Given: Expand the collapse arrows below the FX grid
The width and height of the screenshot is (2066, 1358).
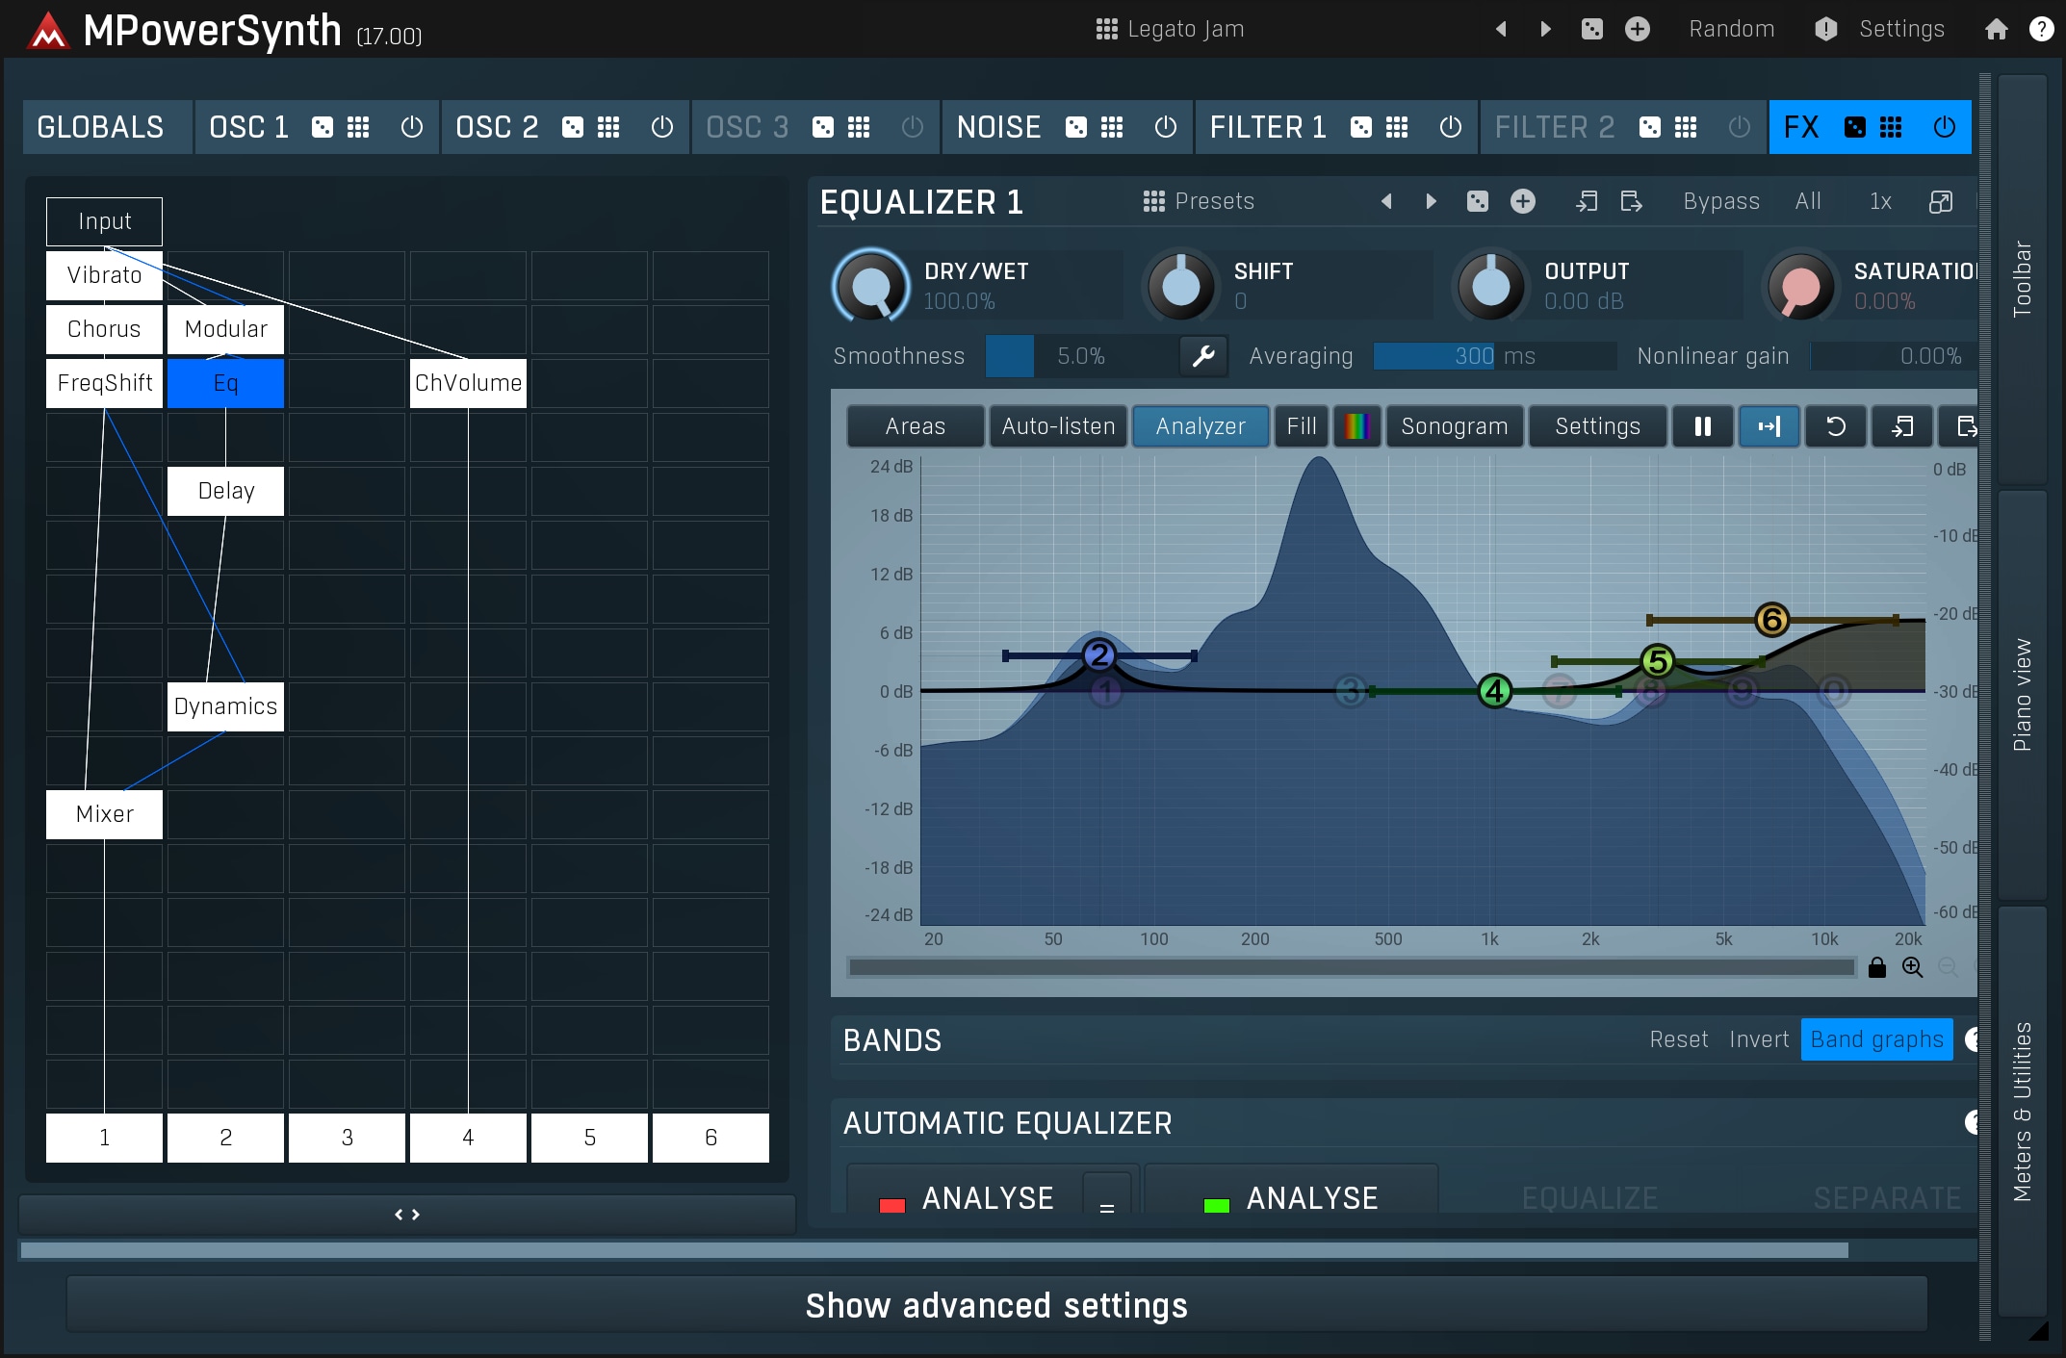Looking at the screenshot, I should (406, 1215).
